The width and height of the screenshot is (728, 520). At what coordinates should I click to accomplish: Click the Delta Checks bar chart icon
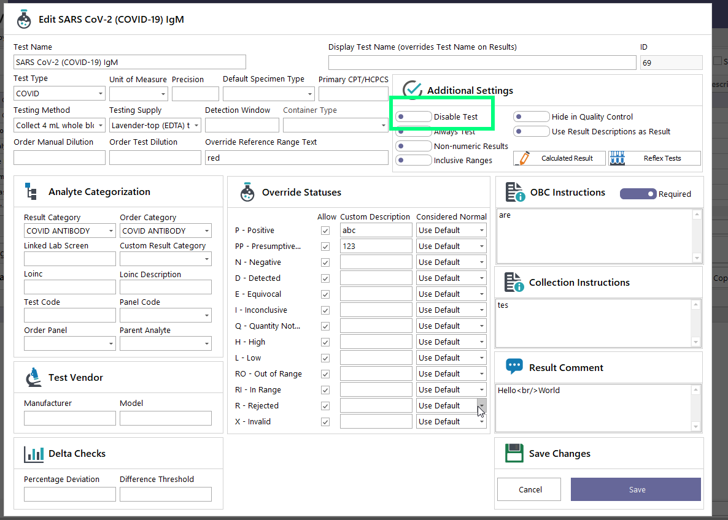pyautogui.click(x=34, y=454)
